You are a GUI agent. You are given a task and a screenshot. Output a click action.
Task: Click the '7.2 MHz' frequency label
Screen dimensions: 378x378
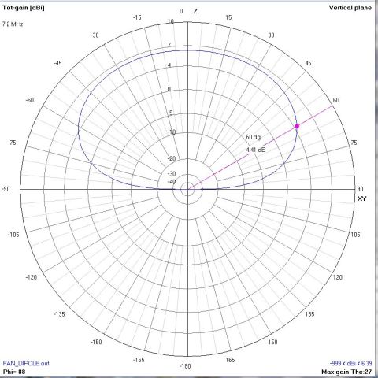coord(13,24)
